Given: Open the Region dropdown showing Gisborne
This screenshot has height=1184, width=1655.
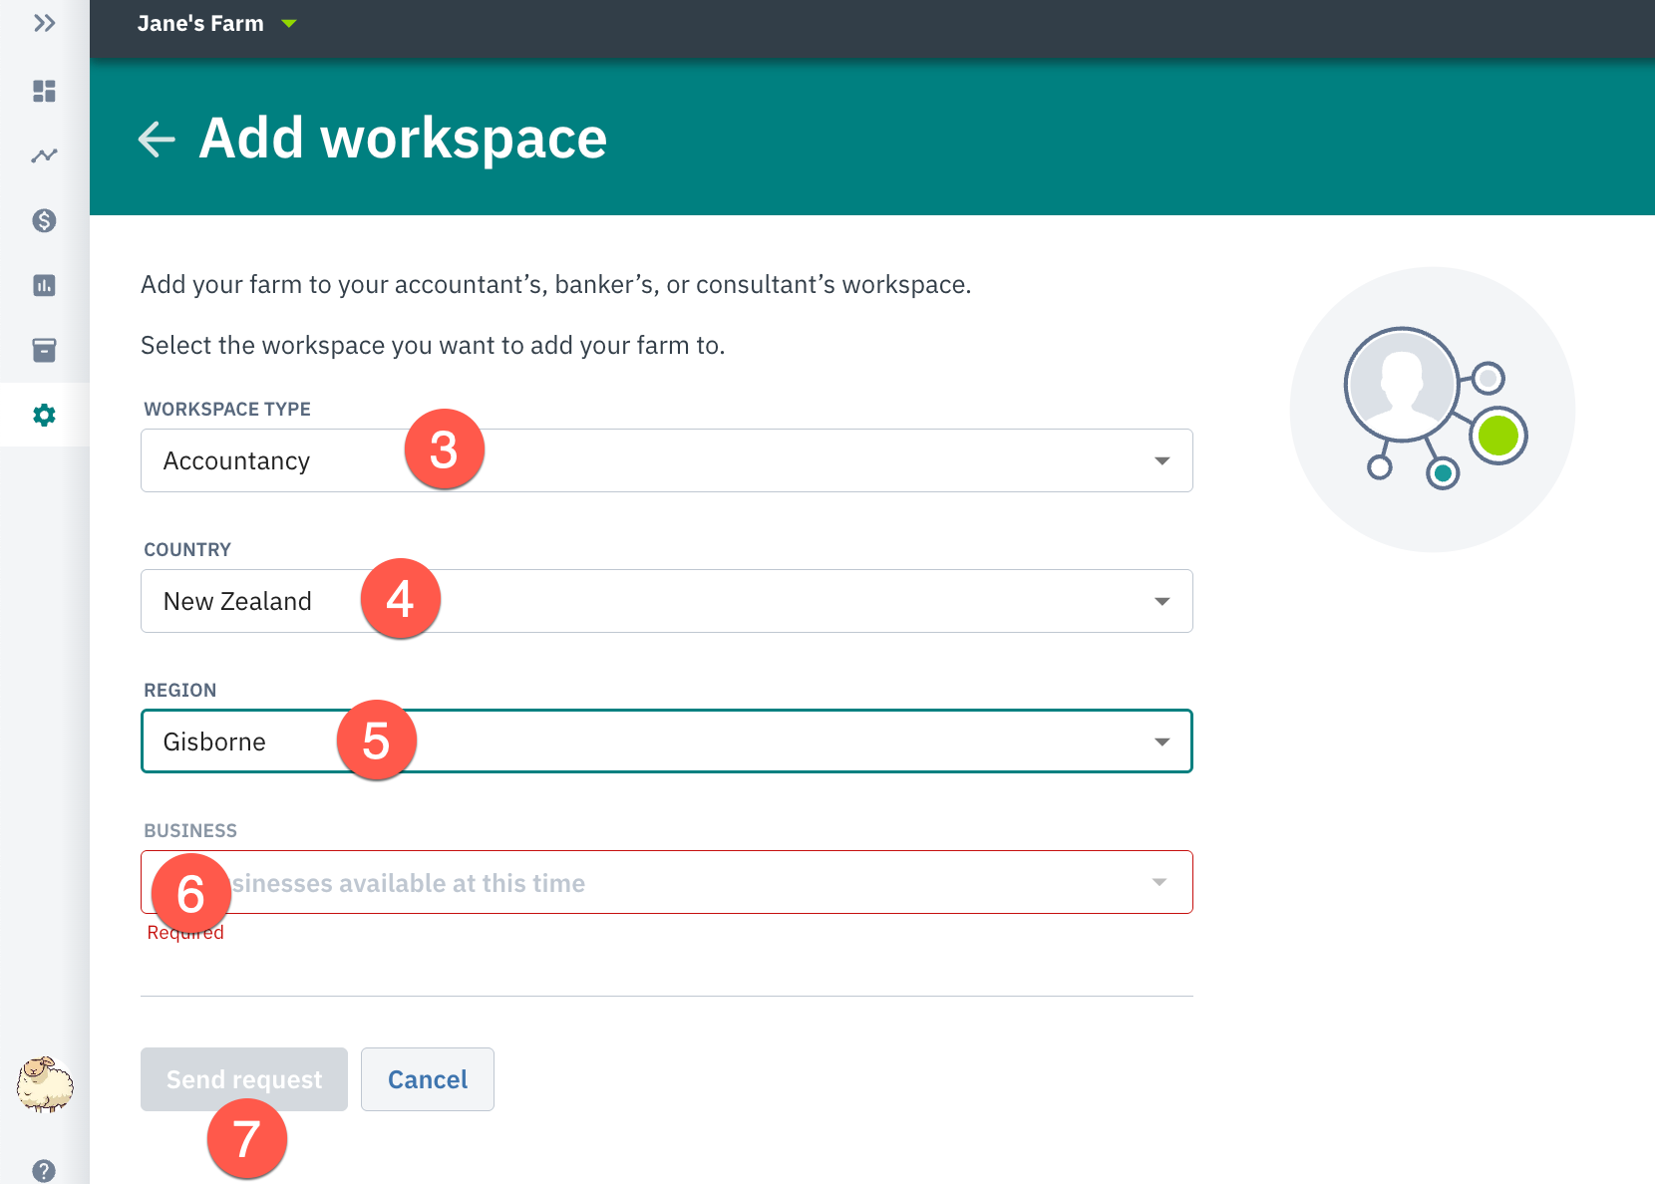Looking at the screenshot, I should click(x=667, y=741).
